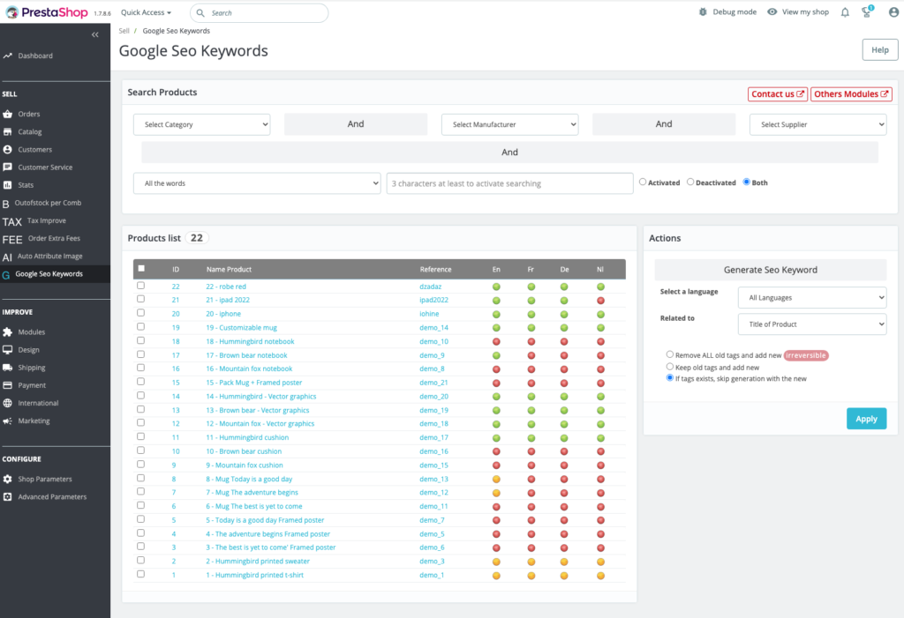Click the Design monitor icon
Image resolution: width=904 pixels, height=618 pixels.
pos(7,350)
